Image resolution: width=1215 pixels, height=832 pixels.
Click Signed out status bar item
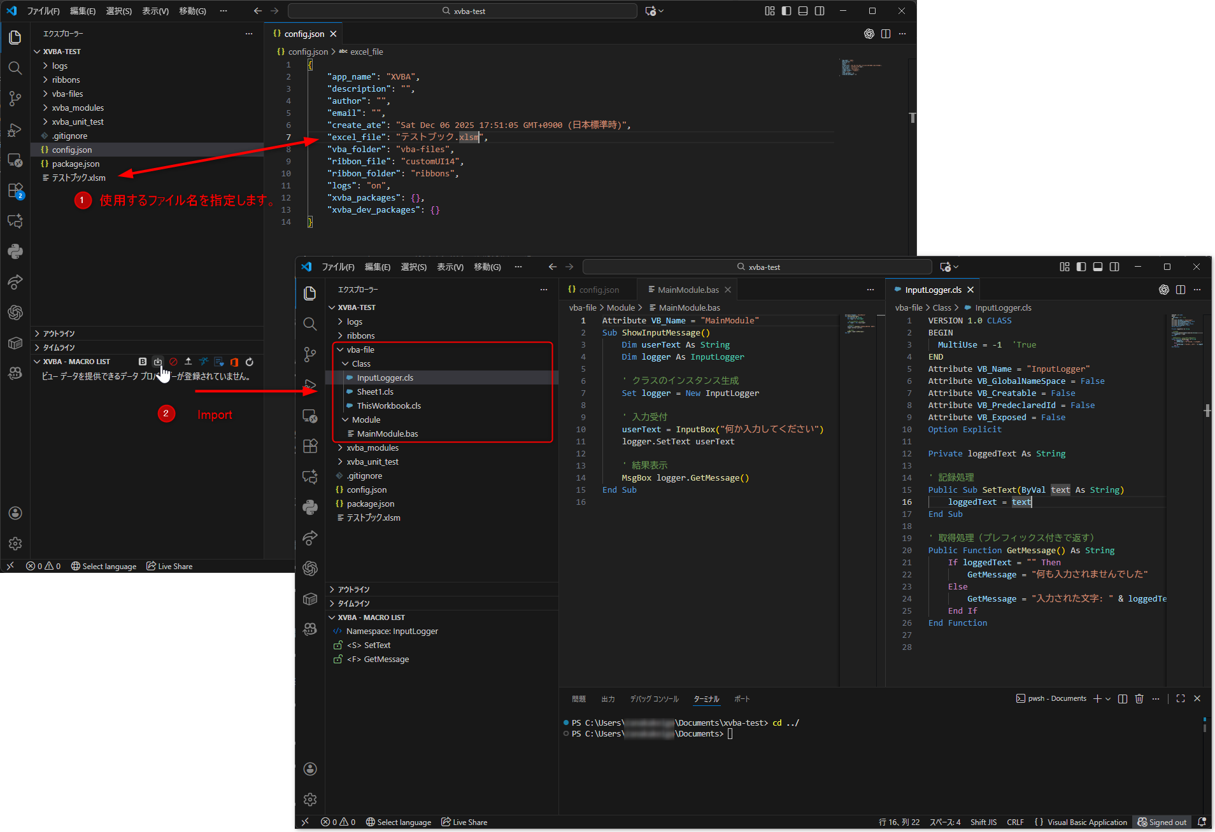pos(1162,822)
